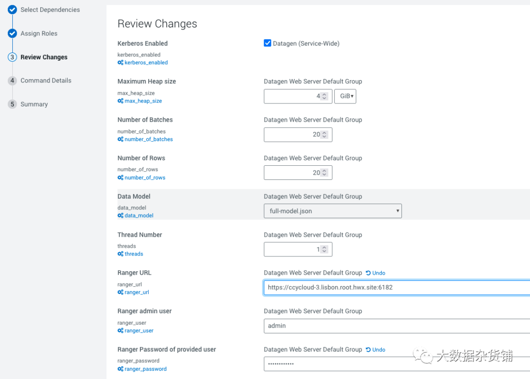Image resolution: width=530 pixels, height=379 pixels.
Task: Click the Number of Rows spinner arrows
Action: tap(324, 173)
